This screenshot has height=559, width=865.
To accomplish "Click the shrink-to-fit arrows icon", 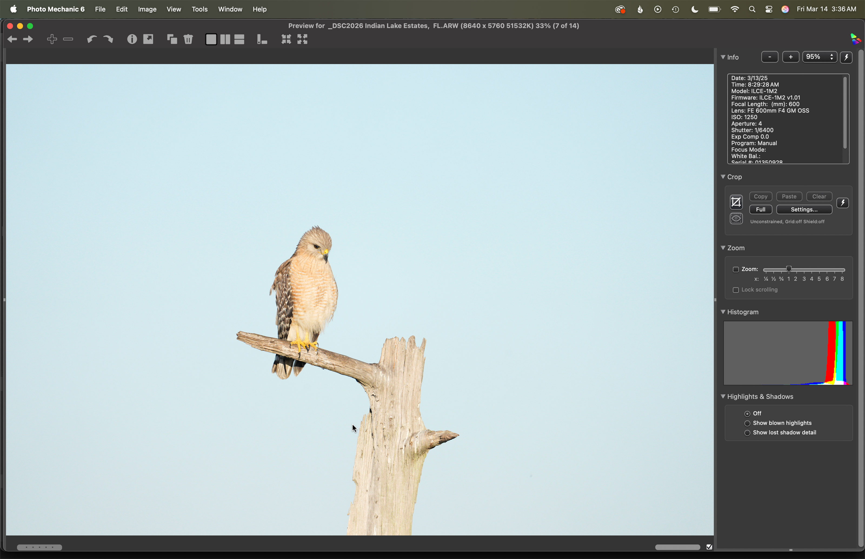I will [x=286, y=39].
